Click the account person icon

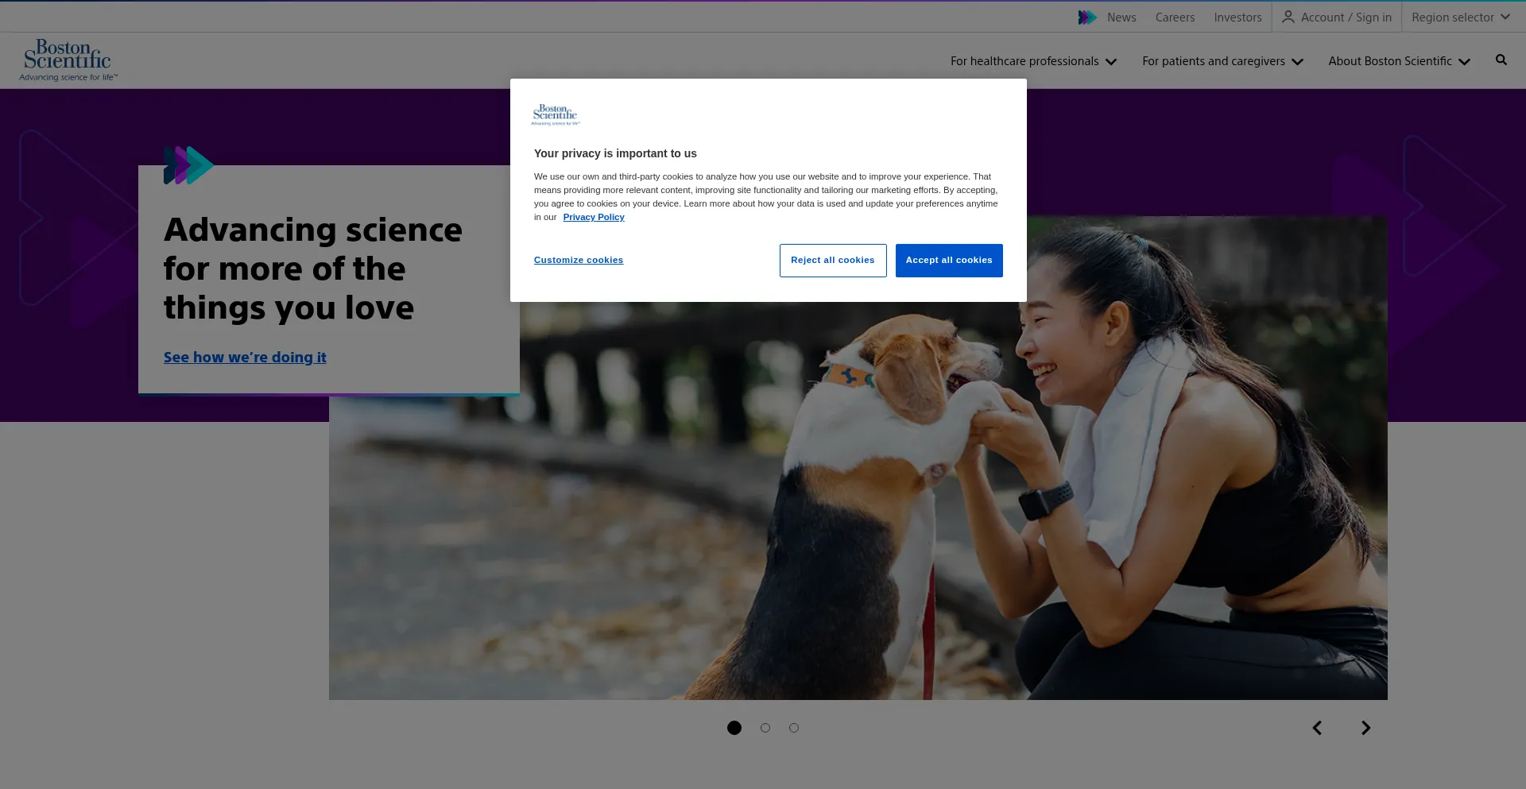pos(1288,17)
